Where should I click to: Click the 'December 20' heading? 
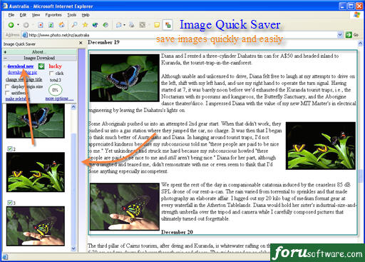[177, 232]
